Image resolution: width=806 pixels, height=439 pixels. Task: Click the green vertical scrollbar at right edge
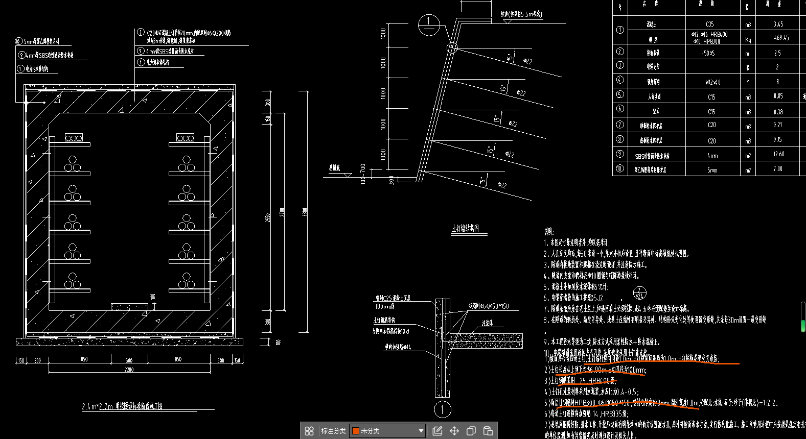click(x=803, y=317)
